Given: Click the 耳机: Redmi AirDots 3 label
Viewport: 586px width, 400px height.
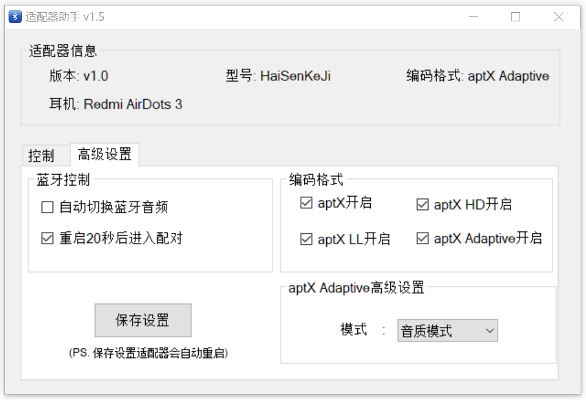Looking at the screenshot, I should point(116,104).
